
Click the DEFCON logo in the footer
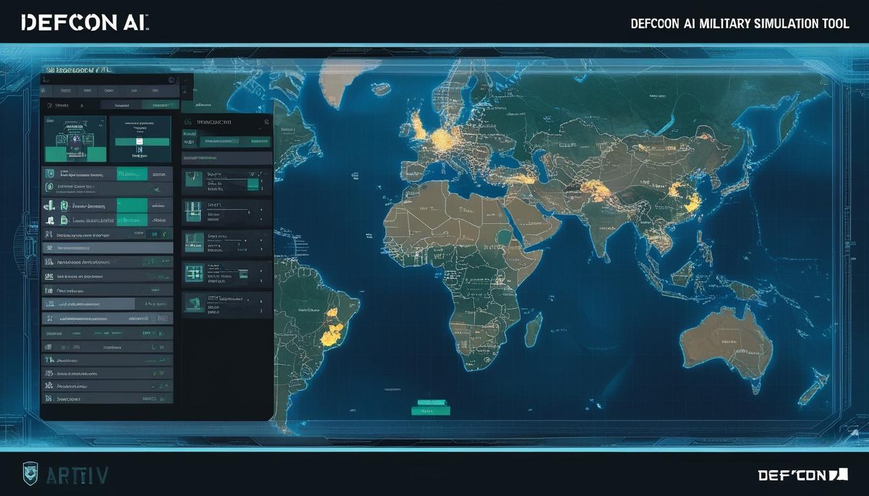pos(802,475)
